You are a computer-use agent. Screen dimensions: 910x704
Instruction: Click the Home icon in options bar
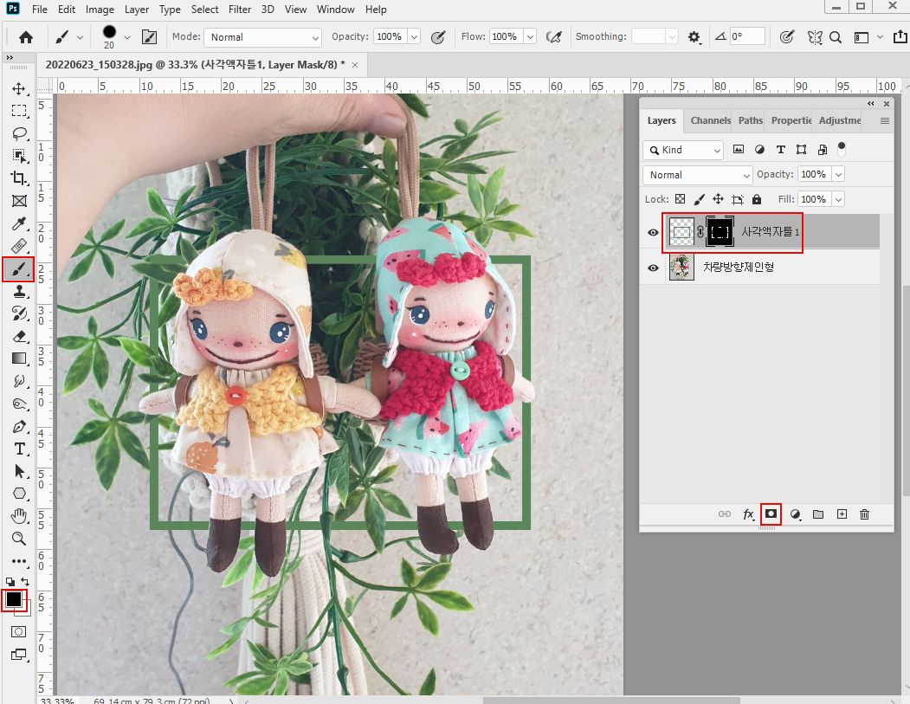(25, 38)
